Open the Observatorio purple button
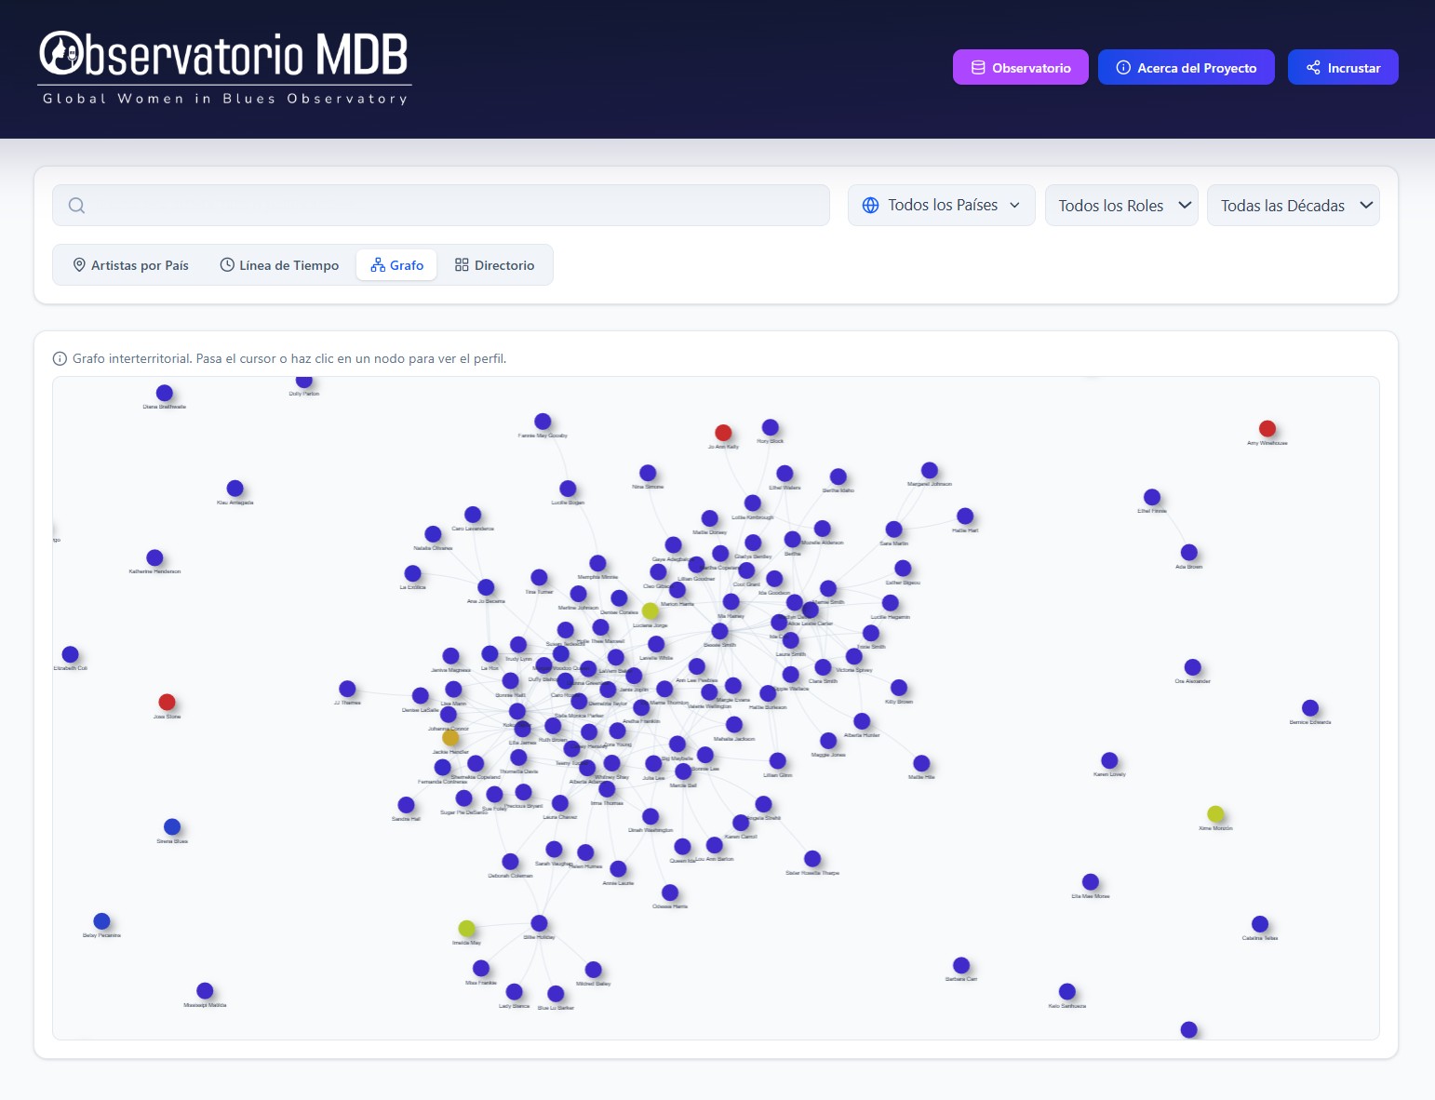The width and height of the screenshot is (1435, 1100). coord(1020,67)
